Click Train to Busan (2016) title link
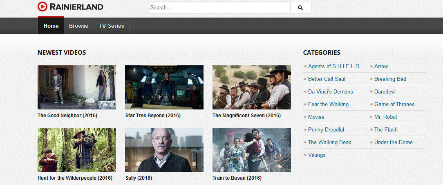The image size is (443, 185). [237, 178]
